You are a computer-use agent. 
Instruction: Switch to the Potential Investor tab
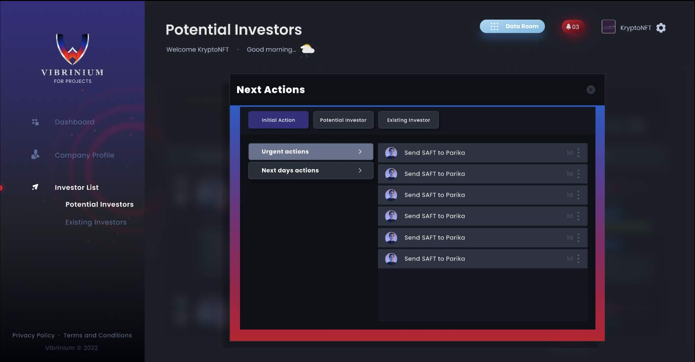click(x=343, y=120)
